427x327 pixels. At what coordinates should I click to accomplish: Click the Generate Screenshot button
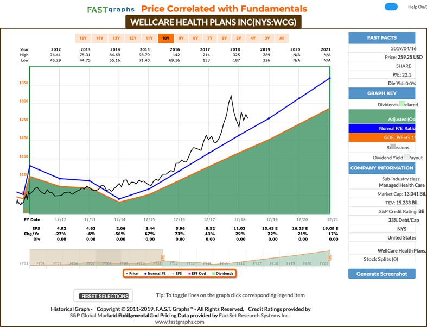pos(382,274)
